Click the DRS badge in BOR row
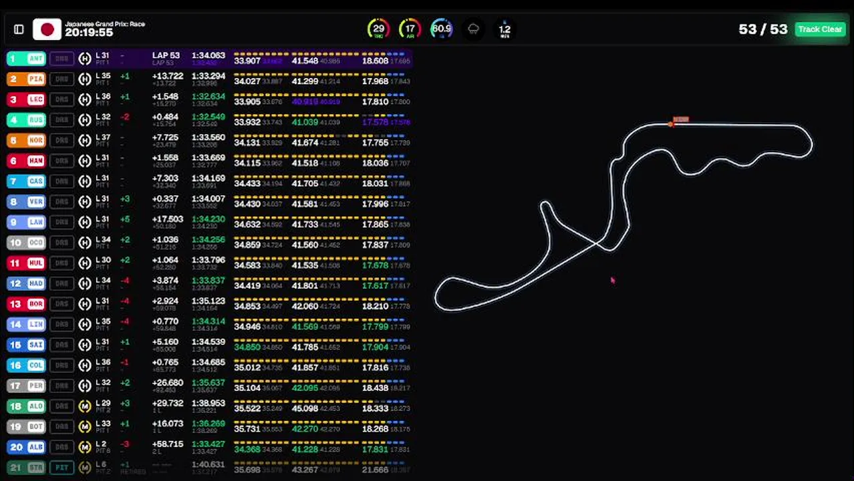Viewport: 854px width, 481px height. (x=61, y=304)
